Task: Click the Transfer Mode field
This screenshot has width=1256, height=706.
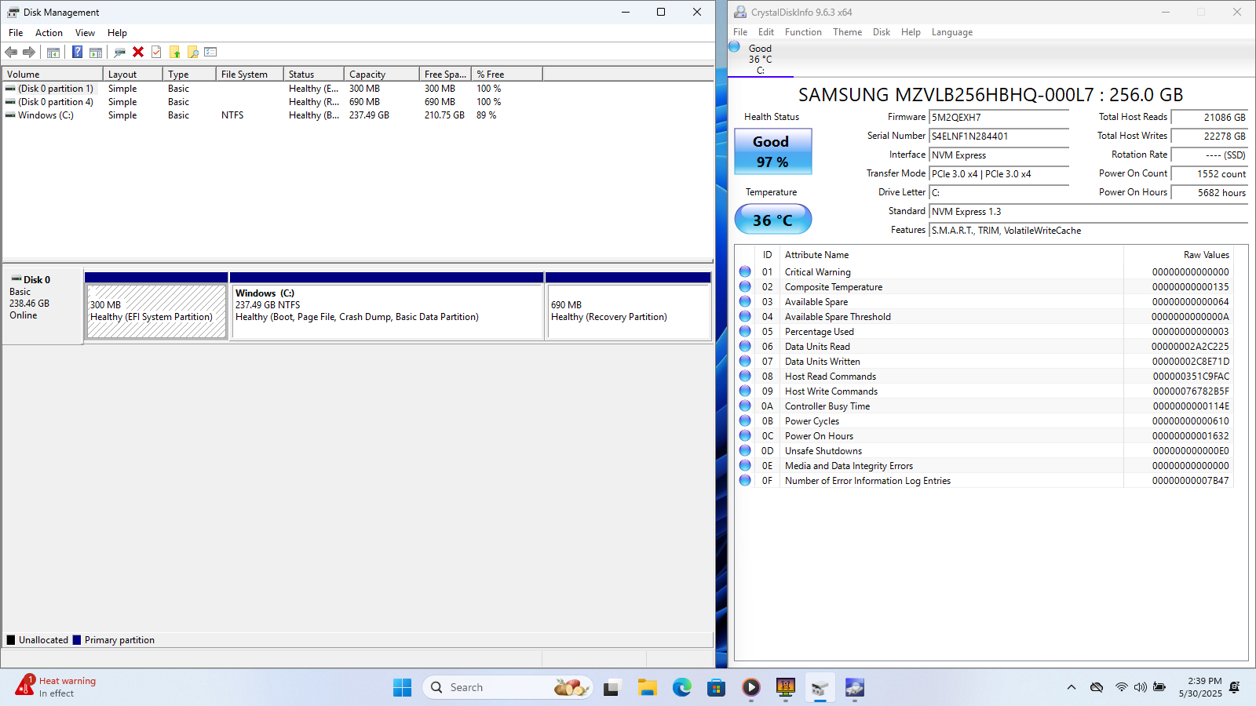Action: tap(999, 173)
